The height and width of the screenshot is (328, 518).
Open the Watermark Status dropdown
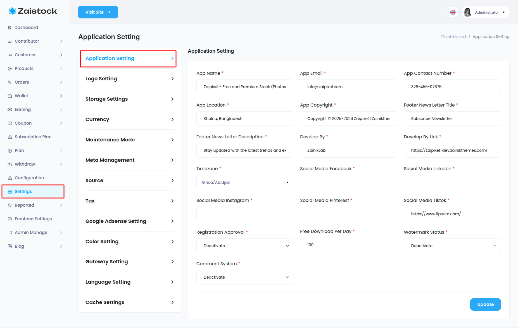click(452, 246)
